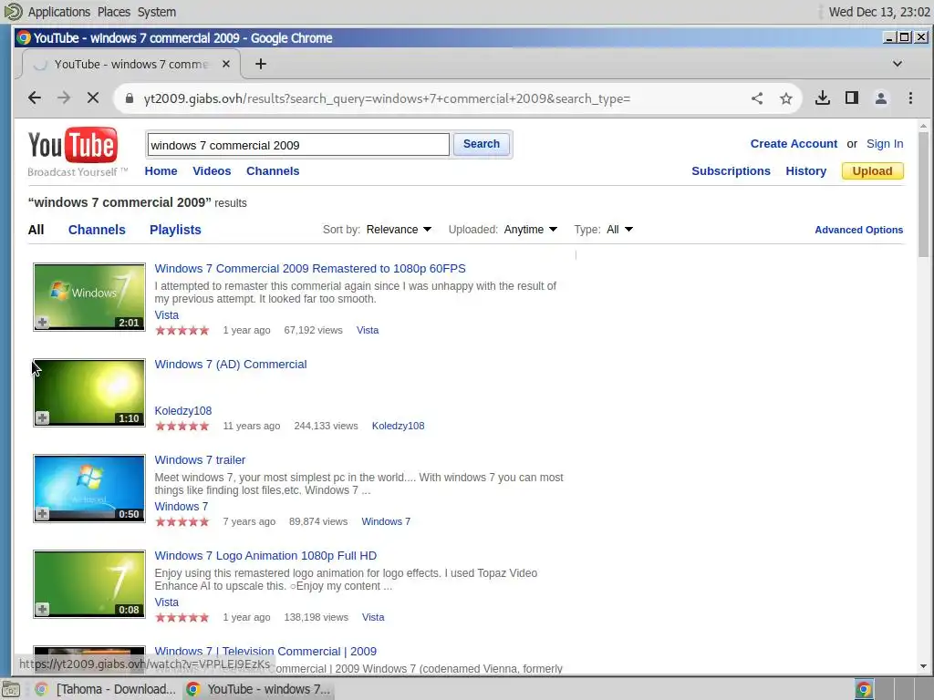
Task: Open Koledzy108 channel link under AD Commercial title
Action: 182,411
